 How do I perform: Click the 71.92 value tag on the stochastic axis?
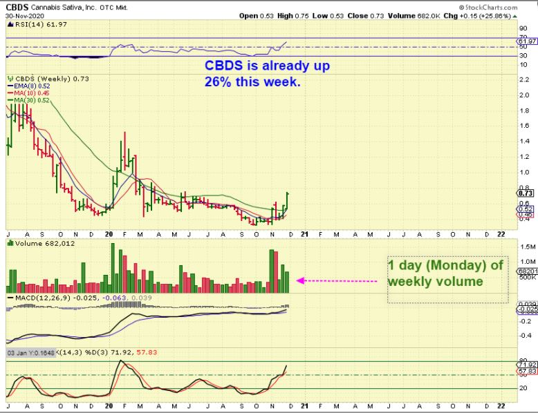click(527, 365)
